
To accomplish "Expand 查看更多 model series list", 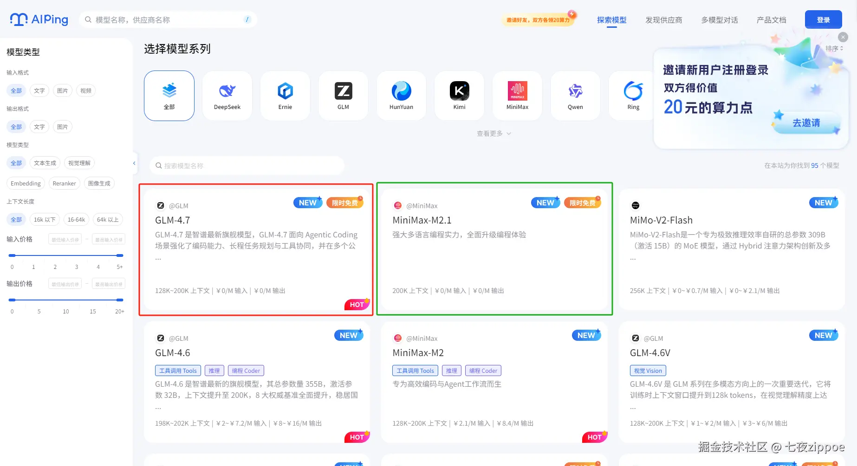I will pyautogui.click(x=494, y=134).
